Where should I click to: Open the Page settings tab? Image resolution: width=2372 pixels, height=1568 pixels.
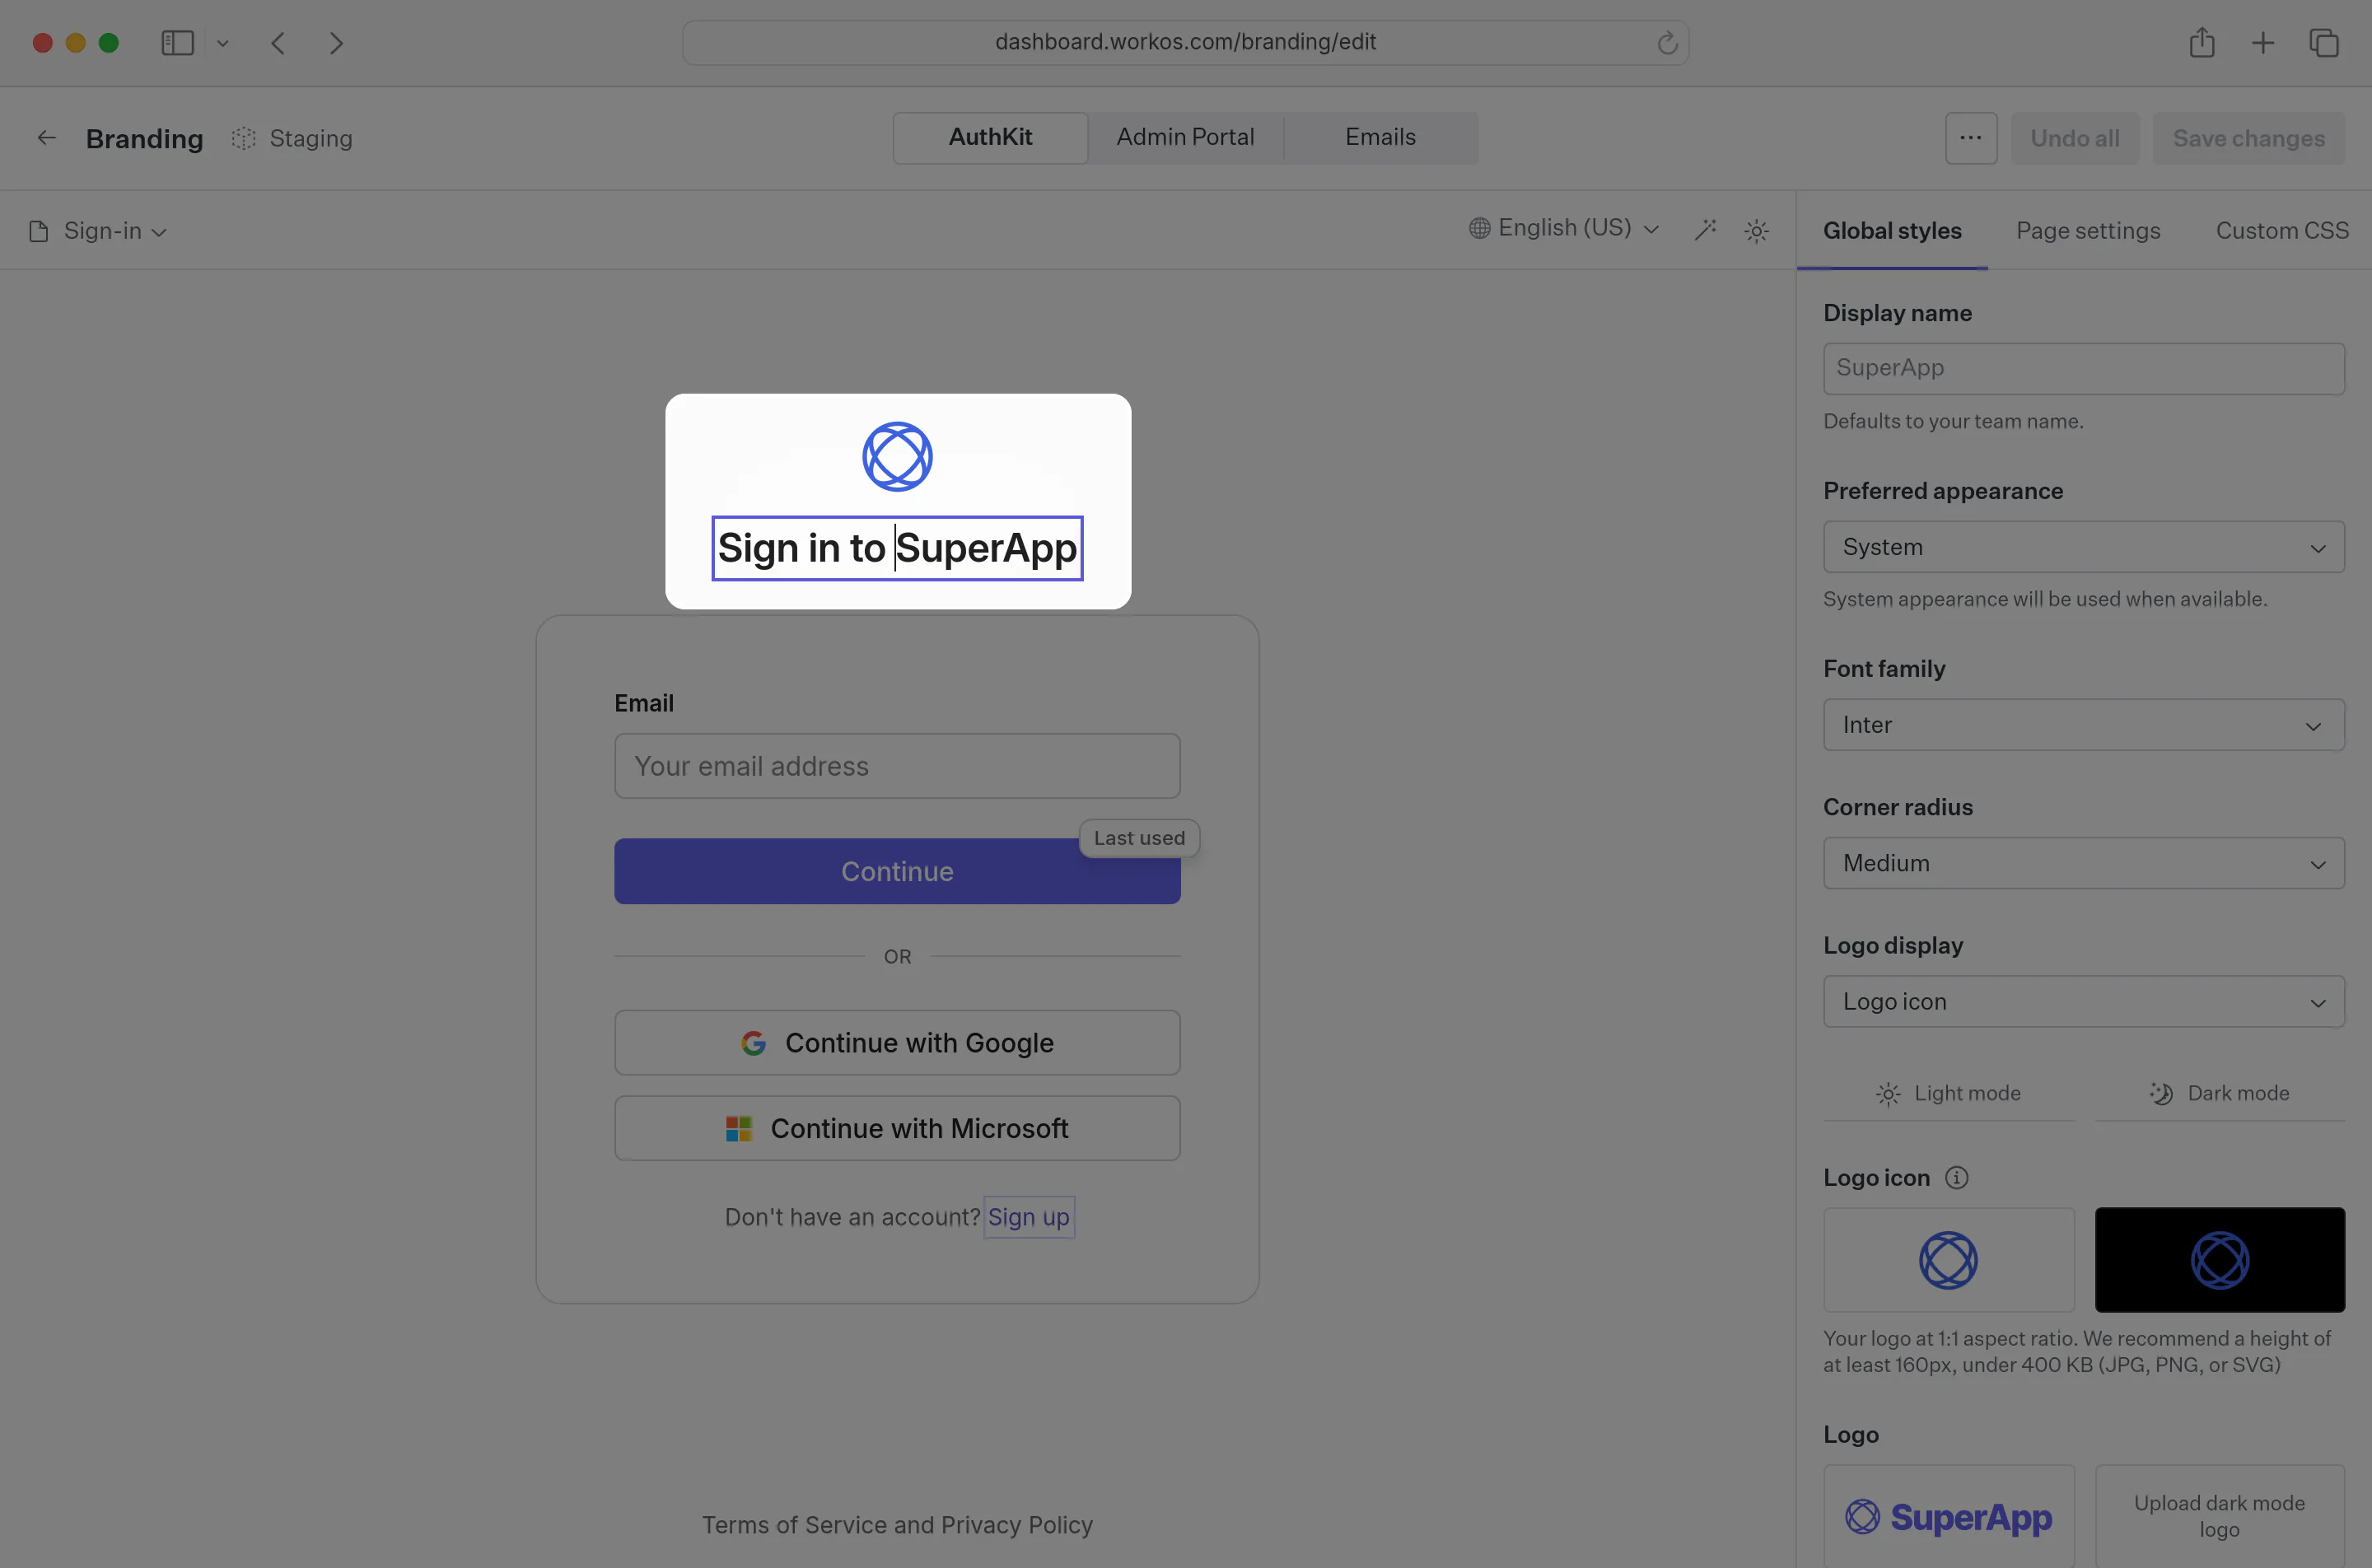2088,231
